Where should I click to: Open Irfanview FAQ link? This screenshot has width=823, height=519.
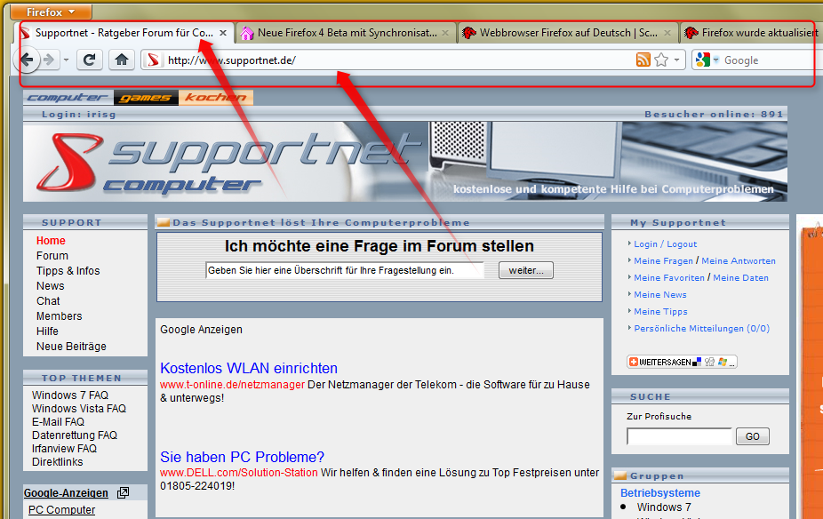(64, 448)
